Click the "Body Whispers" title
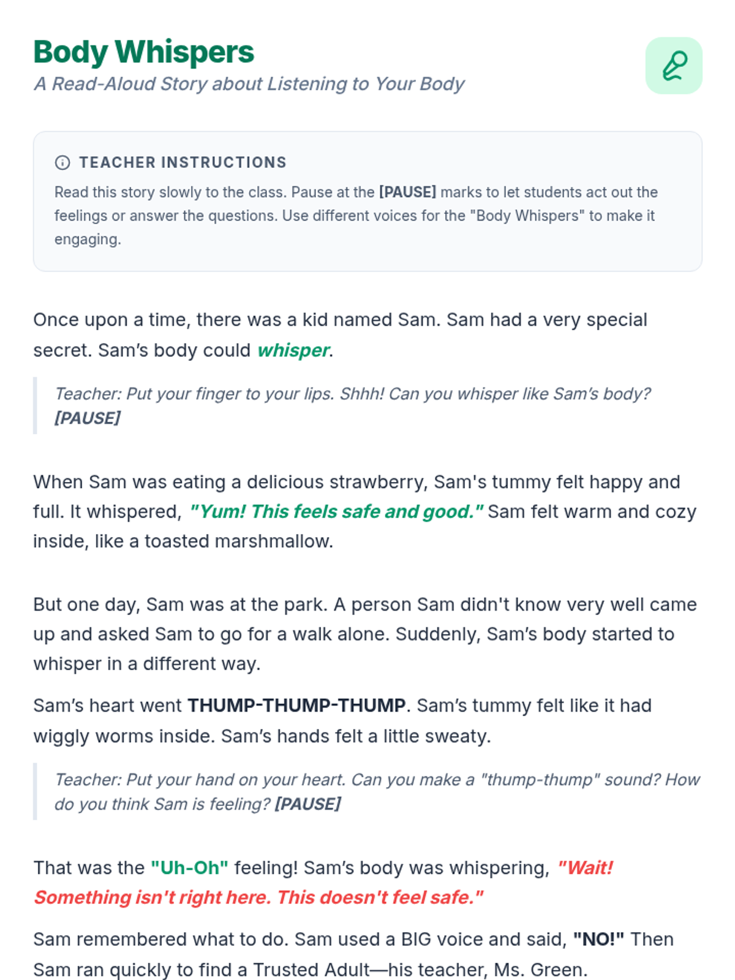Screen dimensions: 735x980 (143, 52)
